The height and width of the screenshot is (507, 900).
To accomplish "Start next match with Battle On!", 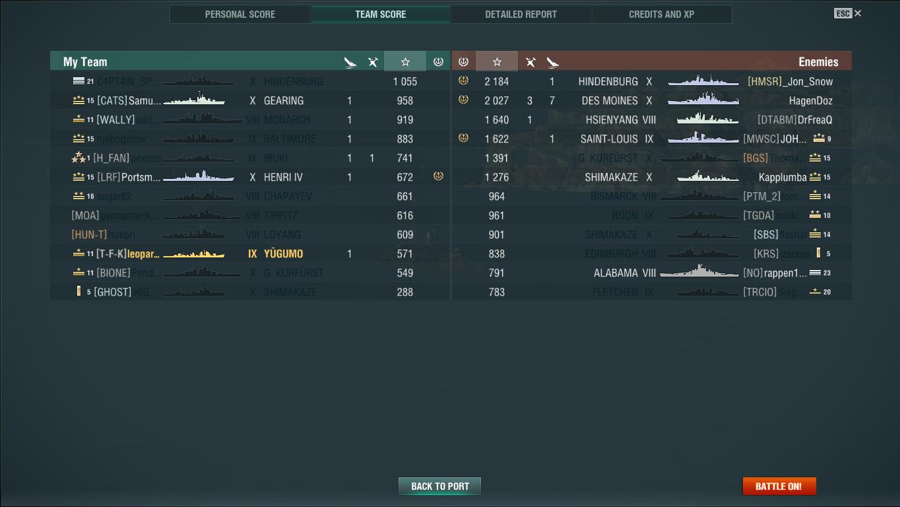I will click(779, 486).
